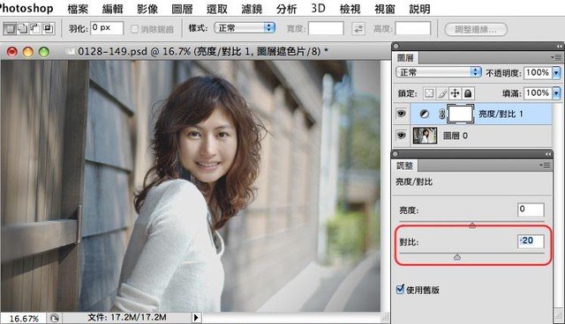This screenshot has width=565, height=324.
Task: Click the lock transparent pixels icon
Action: pos(429,93)
